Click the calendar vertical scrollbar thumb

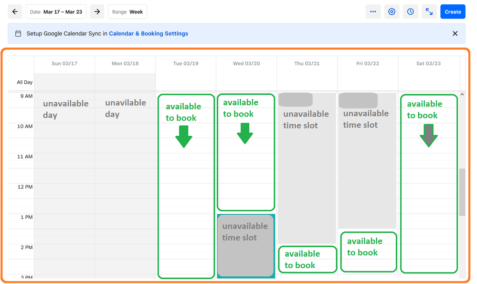pyautogui.click(x=462, y=191)
